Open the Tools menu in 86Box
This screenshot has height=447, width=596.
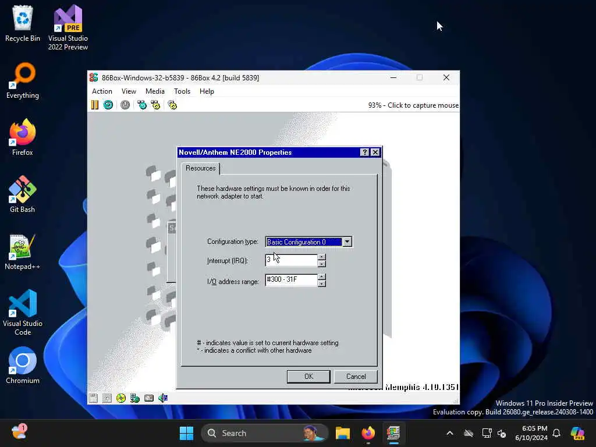click(x=182, y=91)
